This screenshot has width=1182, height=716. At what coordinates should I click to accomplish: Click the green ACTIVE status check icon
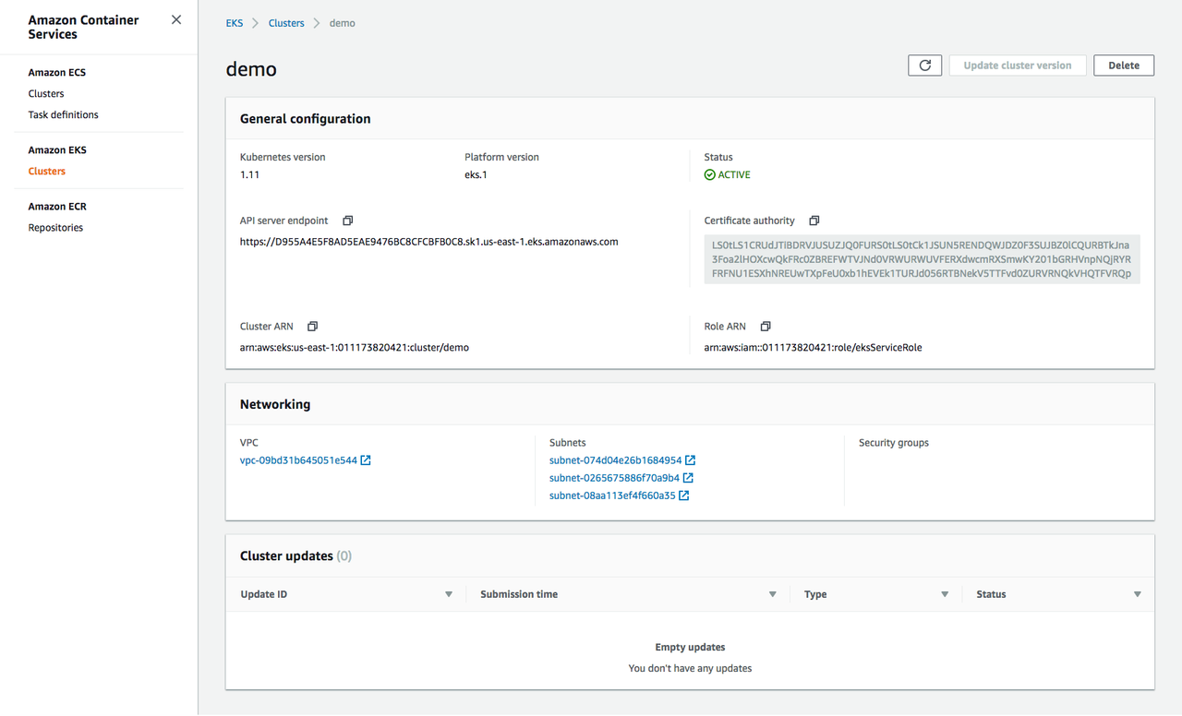(x=710, y=174)
